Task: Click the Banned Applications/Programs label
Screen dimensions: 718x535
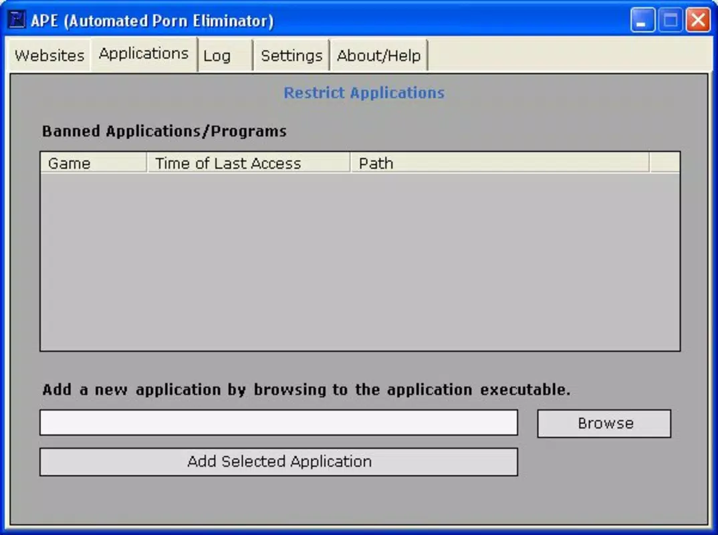Action: (x=164, y=131)
